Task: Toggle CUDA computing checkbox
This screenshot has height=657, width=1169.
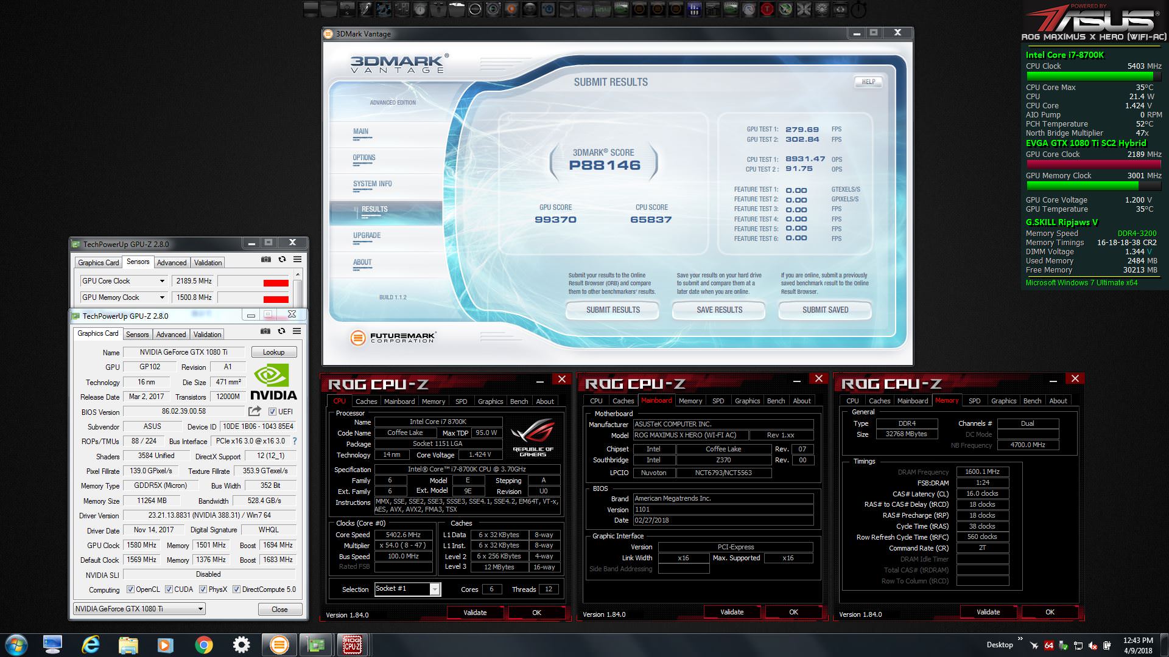Action: click(x=169, y=589)
